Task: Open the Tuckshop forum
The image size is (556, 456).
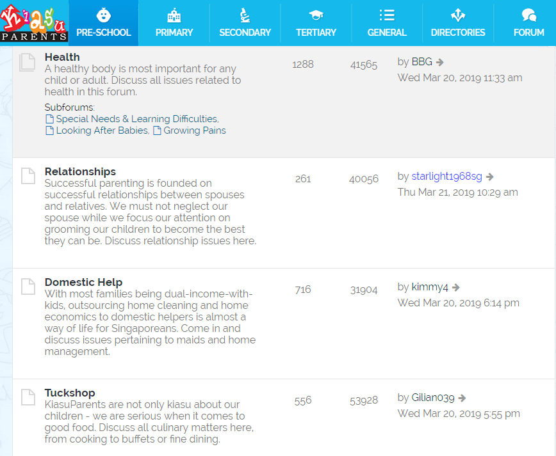Action: click(70, 393)
